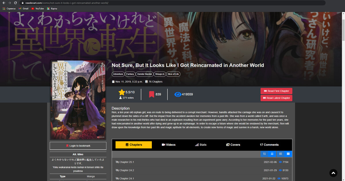Open Chapter 24.2 link
Screen dimensions: 345x181
127,170
